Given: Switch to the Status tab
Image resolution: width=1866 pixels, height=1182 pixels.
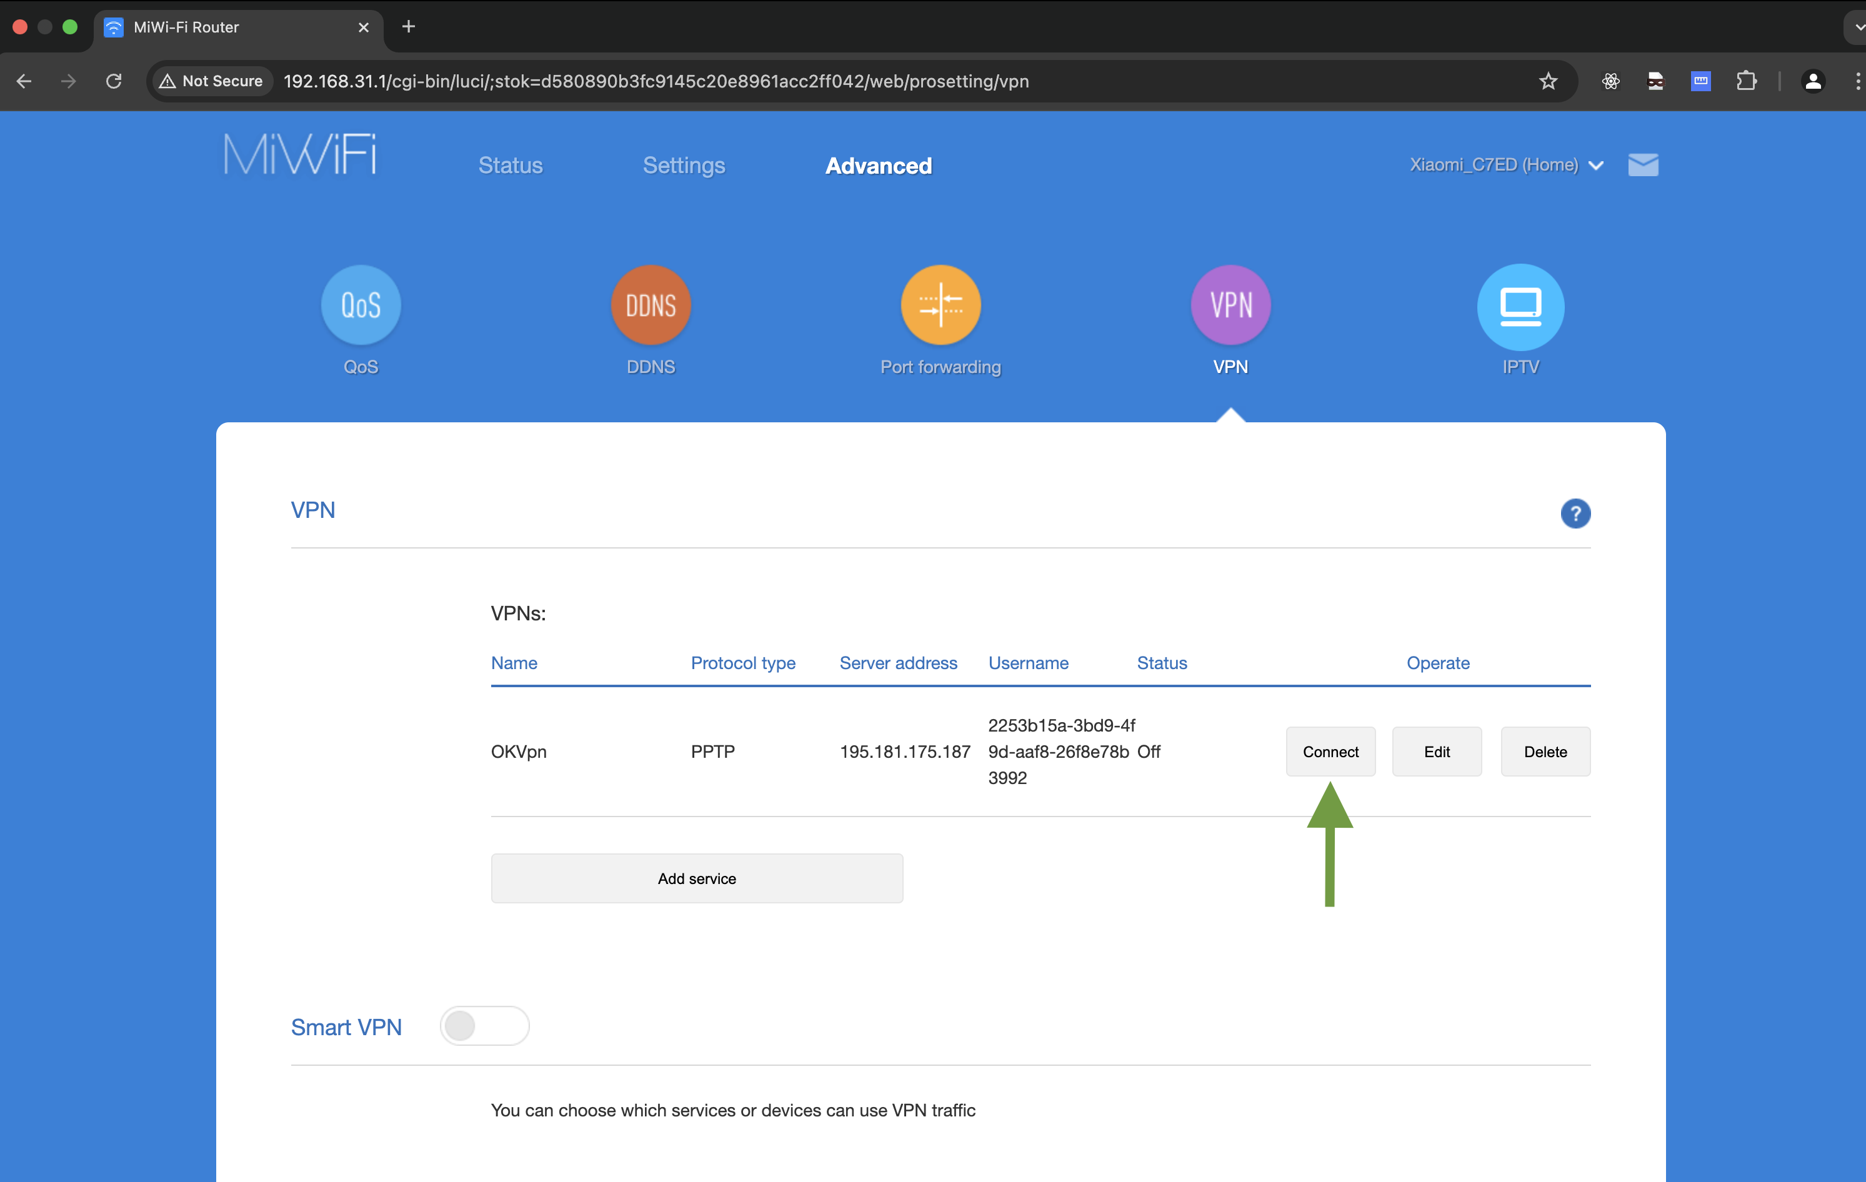Looking at the screenshot, I should pyautogui.click(x=510, y=166).
